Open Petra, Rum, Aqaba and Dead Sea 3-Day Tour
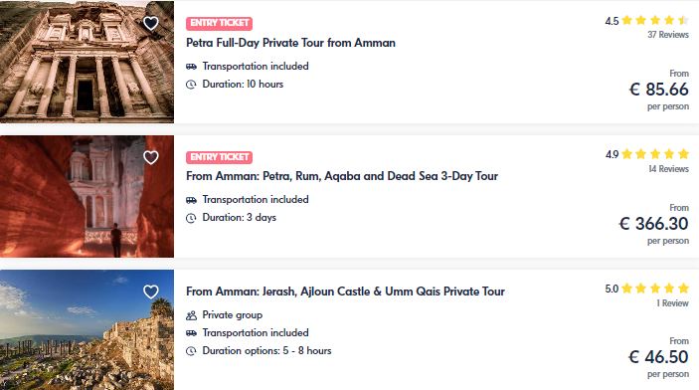Image resolution: width=699 pixels, height=390 pixels. coord(342,176)
